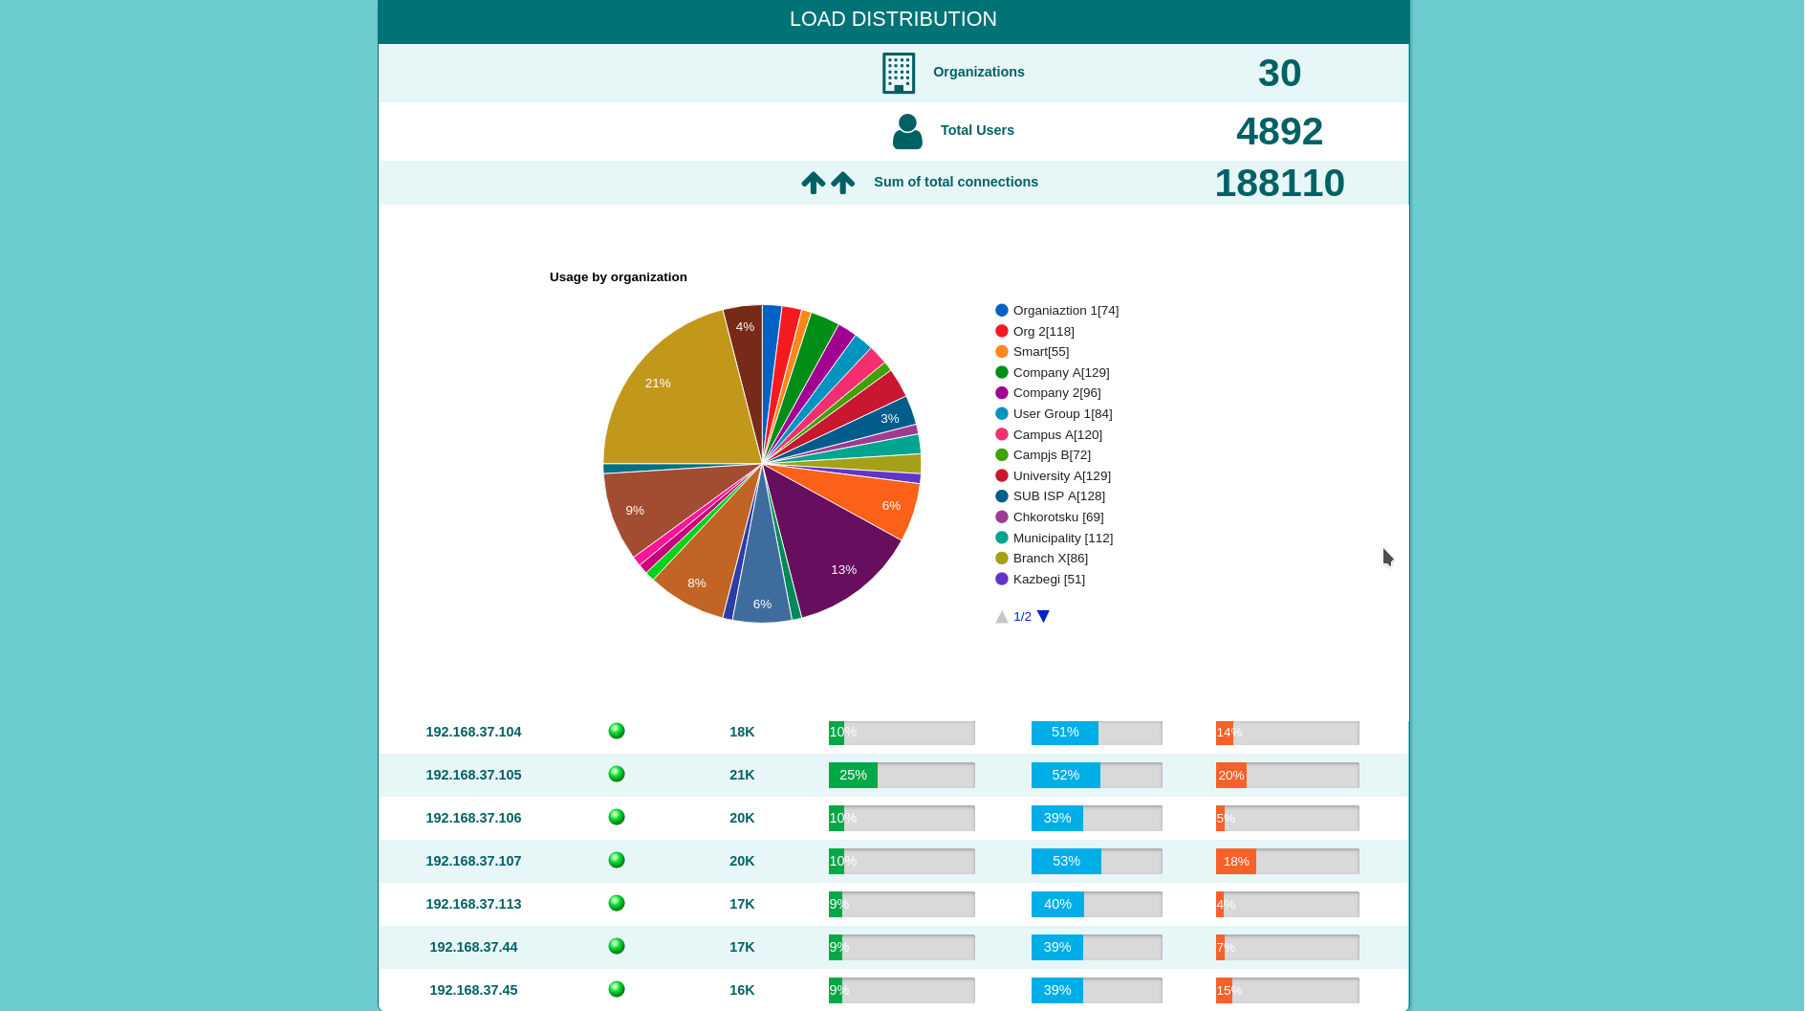
Task: Click the double up-arrow connections icon
Action: click(x=828, y=183)
